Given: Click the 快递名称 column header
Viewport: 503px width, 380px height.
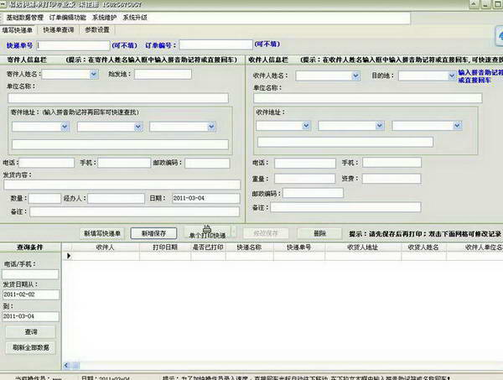Looking at the screenshot, I should [250, 248].
